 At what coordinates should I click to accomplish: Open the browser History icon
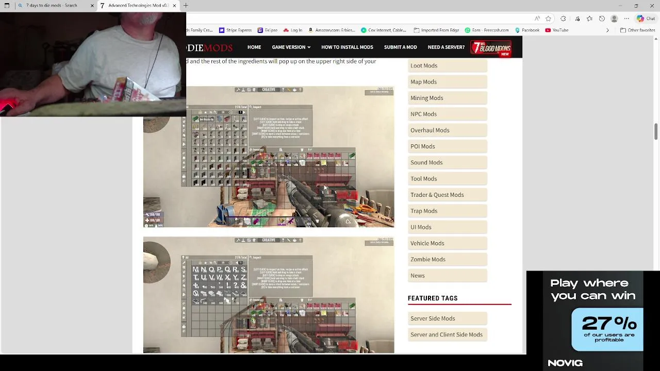(x=602, y=19)
